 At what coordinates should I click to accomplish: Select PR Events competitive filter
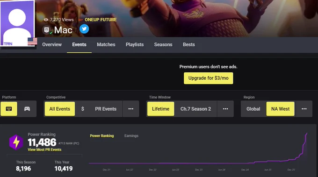pos(106,109)
